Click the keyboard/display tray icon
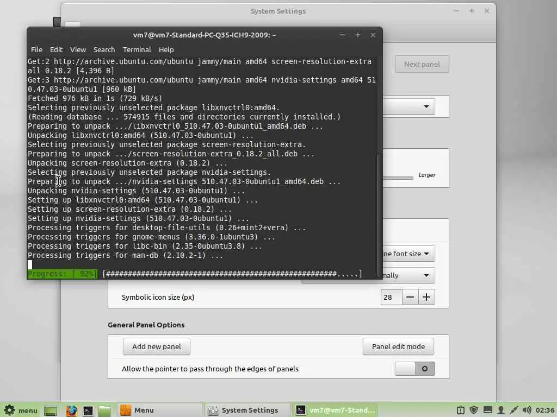 488,410
